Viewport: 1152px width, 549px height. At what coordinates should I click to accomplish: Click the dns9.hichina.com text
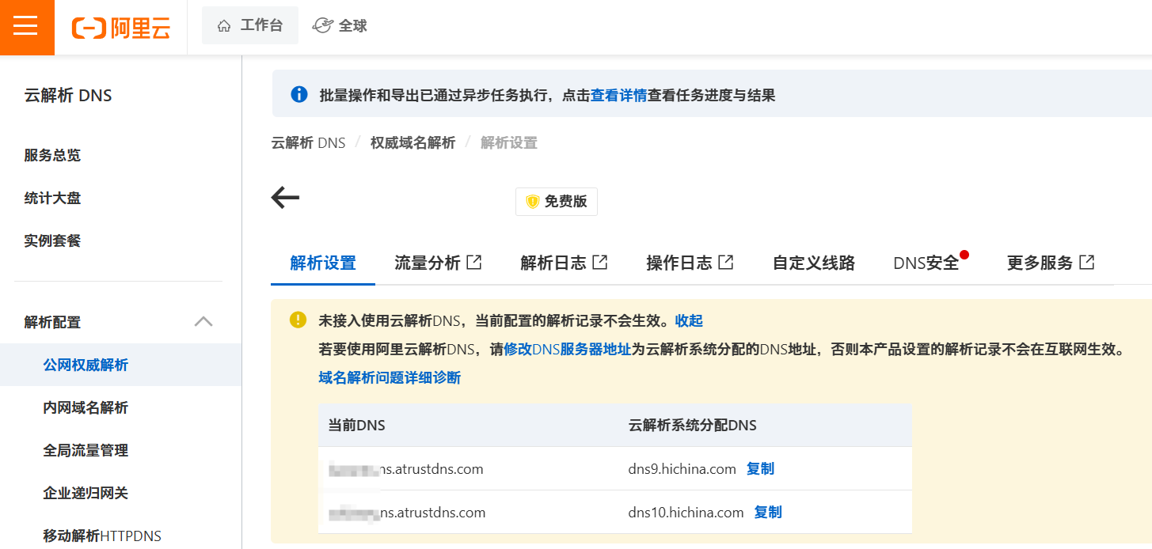(682, 468)
